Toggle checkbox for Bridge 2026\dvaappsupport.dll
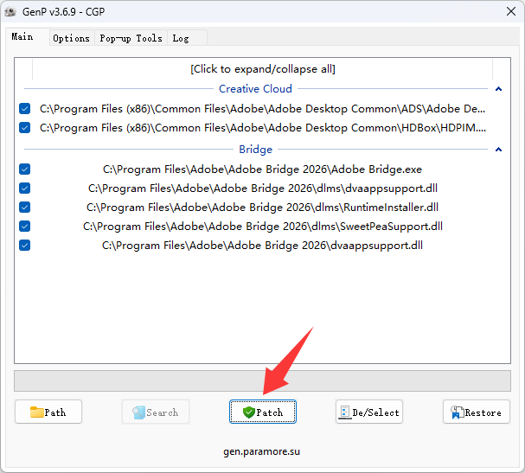 tap(25, 246)
